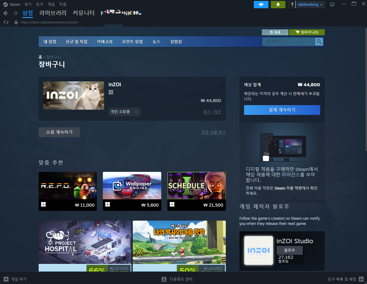Viewport: 367px width, 284px height.
Task: Open Project Hospital sale thumbnail
Action: (85, 243)
